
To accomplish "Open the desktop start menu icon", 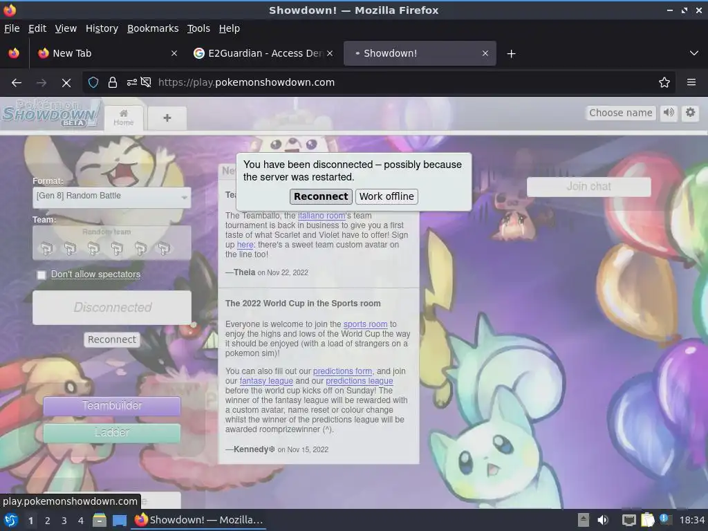I will click(x=11, y=521).
